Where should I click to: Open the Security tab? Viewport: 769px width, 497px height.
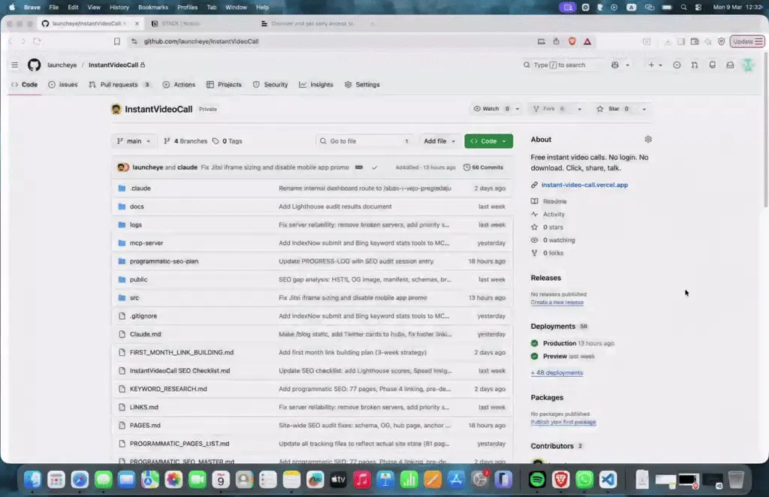tap(270, 85)
